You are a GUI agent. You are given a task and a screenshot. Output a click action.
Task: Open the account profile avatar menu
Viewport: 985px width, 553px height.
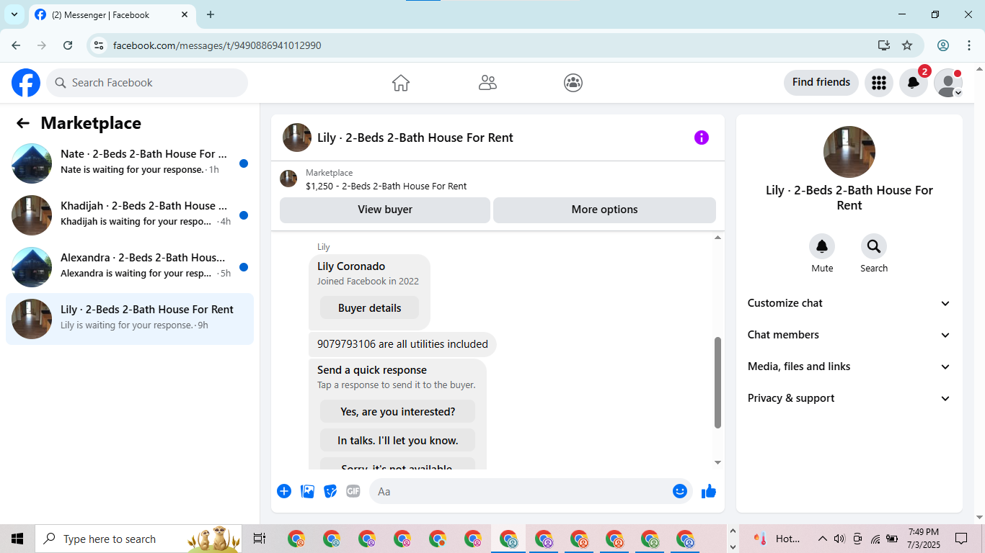point(948,83)
